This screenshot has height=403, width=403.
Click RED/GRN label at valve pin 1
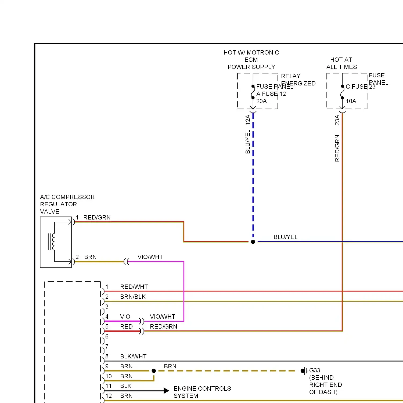pyautogui.click(x=97, y=217)
